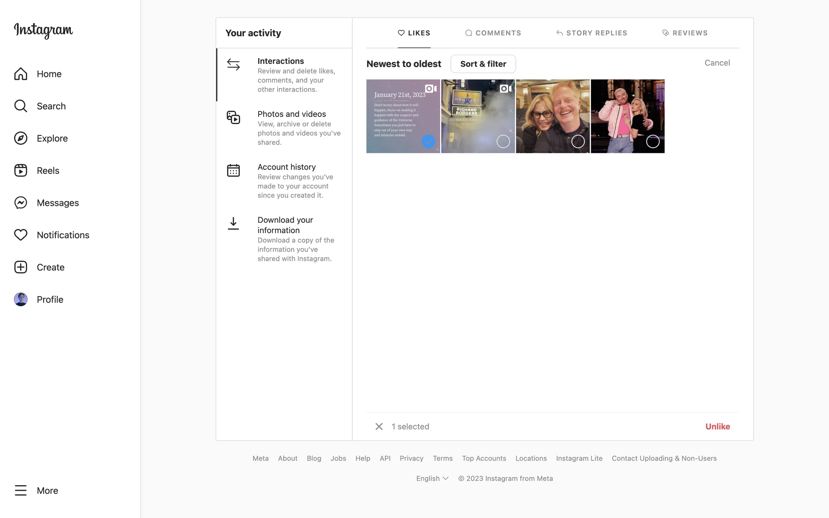Open Explore compass icon
Viewport: 829px width, 518px height.
click(21, 138)
